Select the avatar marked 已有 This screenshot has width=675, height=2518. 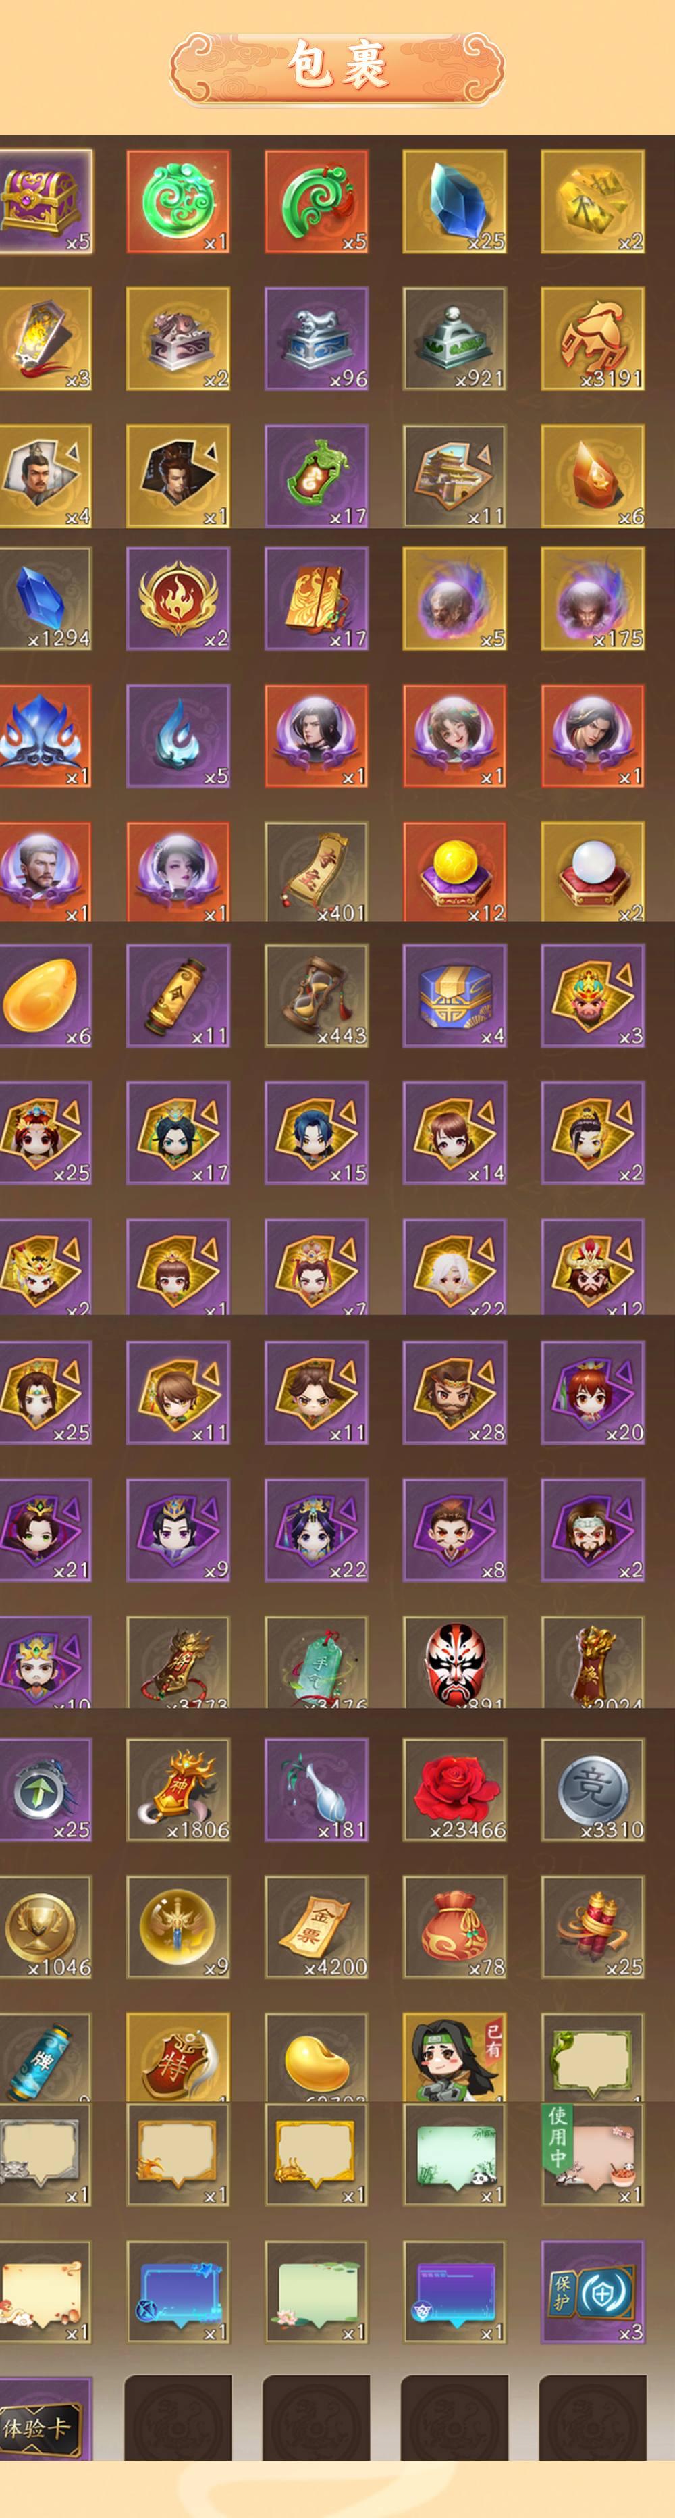coord(454,2057)
